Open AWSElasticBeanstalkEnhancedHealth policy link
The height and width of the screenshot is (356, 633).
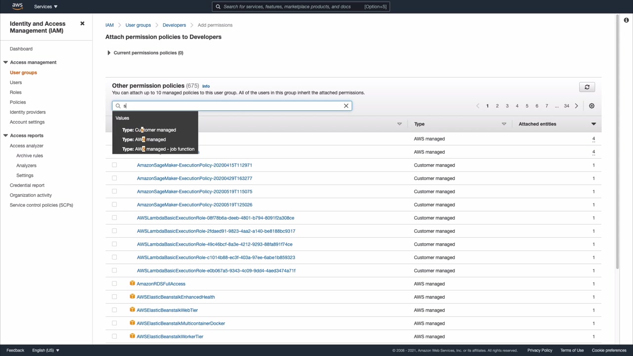click(x=176, y=297)
